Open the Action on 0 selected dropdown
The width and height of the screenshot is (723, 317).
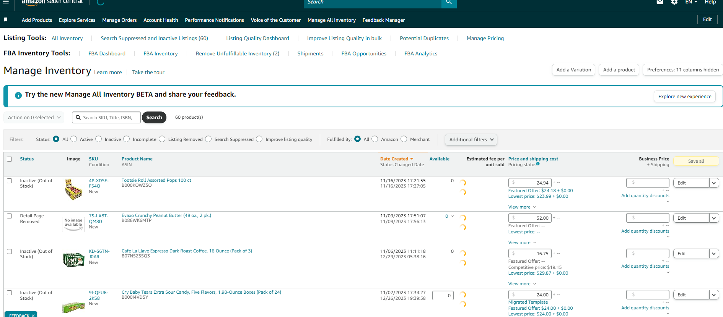[34, 117]
